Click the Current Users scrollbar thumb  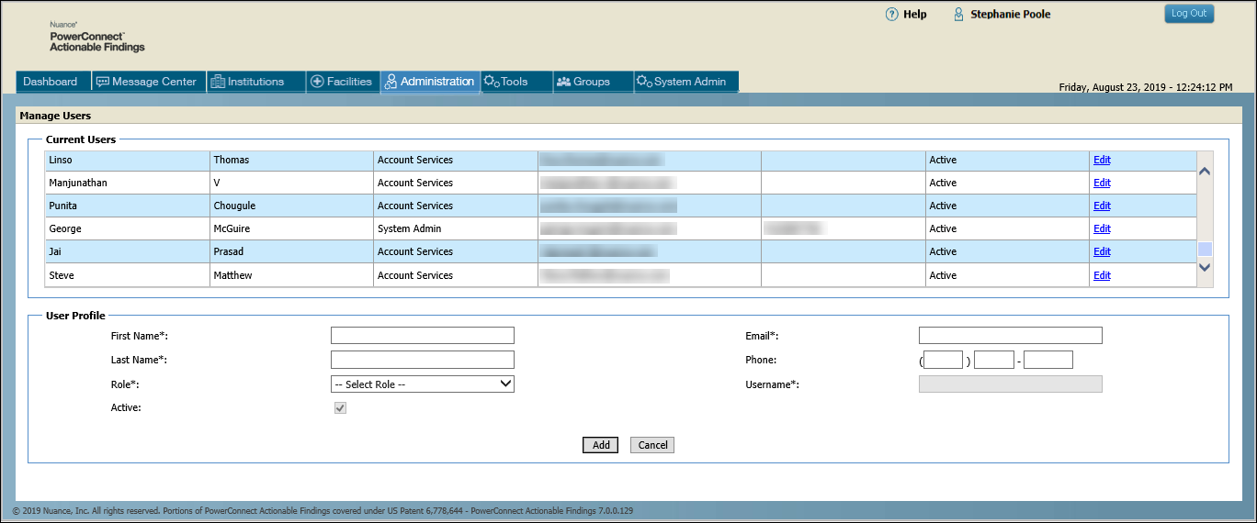(x=1206, y=250)
